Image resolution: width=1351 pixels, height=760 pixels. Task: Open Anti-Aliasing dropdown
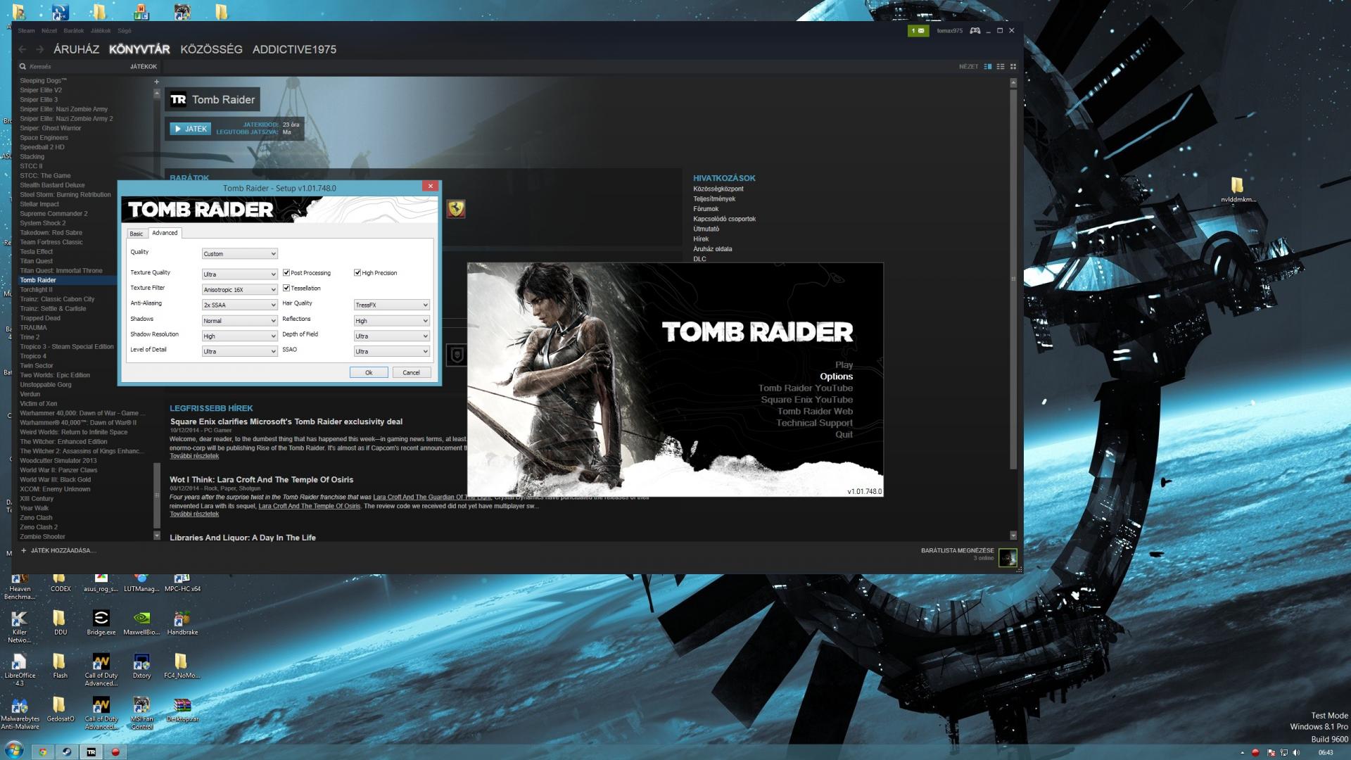coord(240,305)
